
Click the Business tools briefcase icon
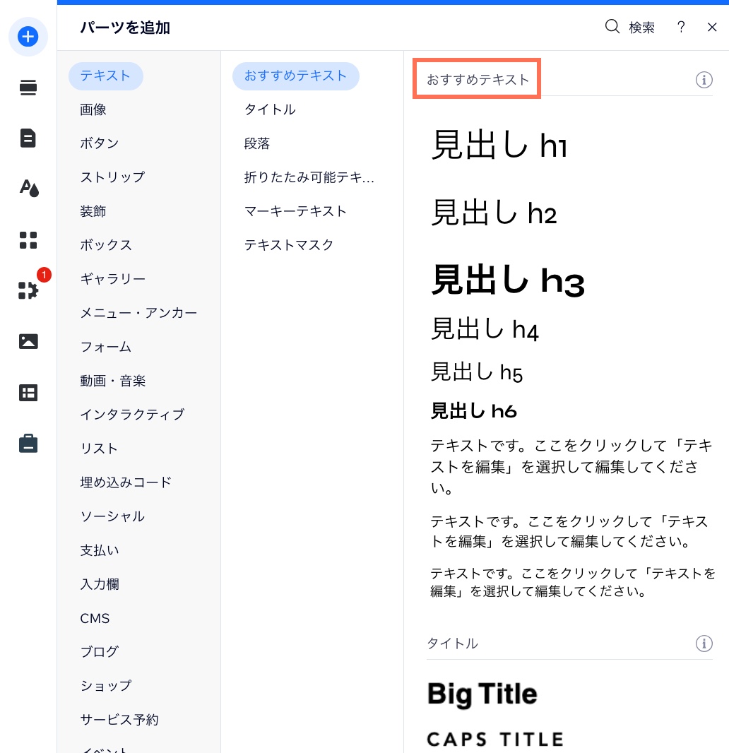coord(28,443)
